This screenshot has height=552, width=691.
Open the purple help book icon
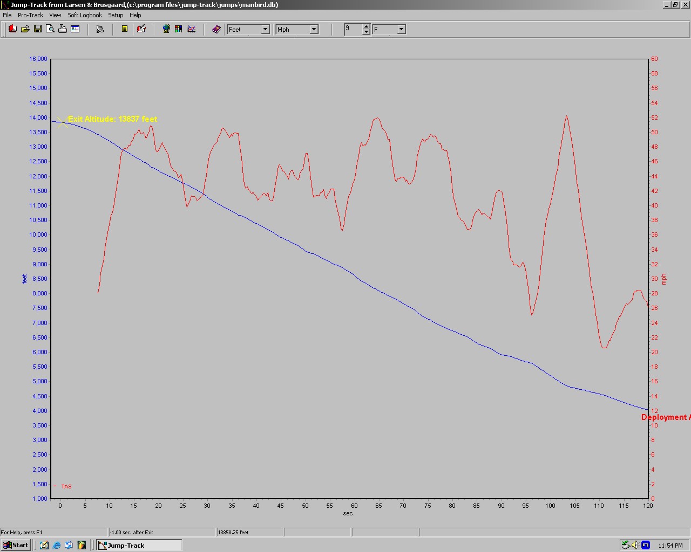point(216,29)
